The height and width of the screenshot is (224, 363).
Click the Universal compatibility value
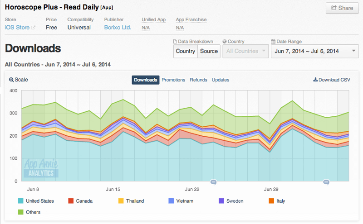point(79,28)
